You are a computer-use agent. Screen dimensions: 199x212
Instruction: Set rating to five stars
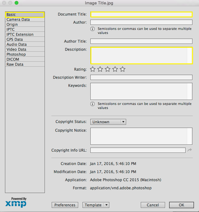(123, 69)
